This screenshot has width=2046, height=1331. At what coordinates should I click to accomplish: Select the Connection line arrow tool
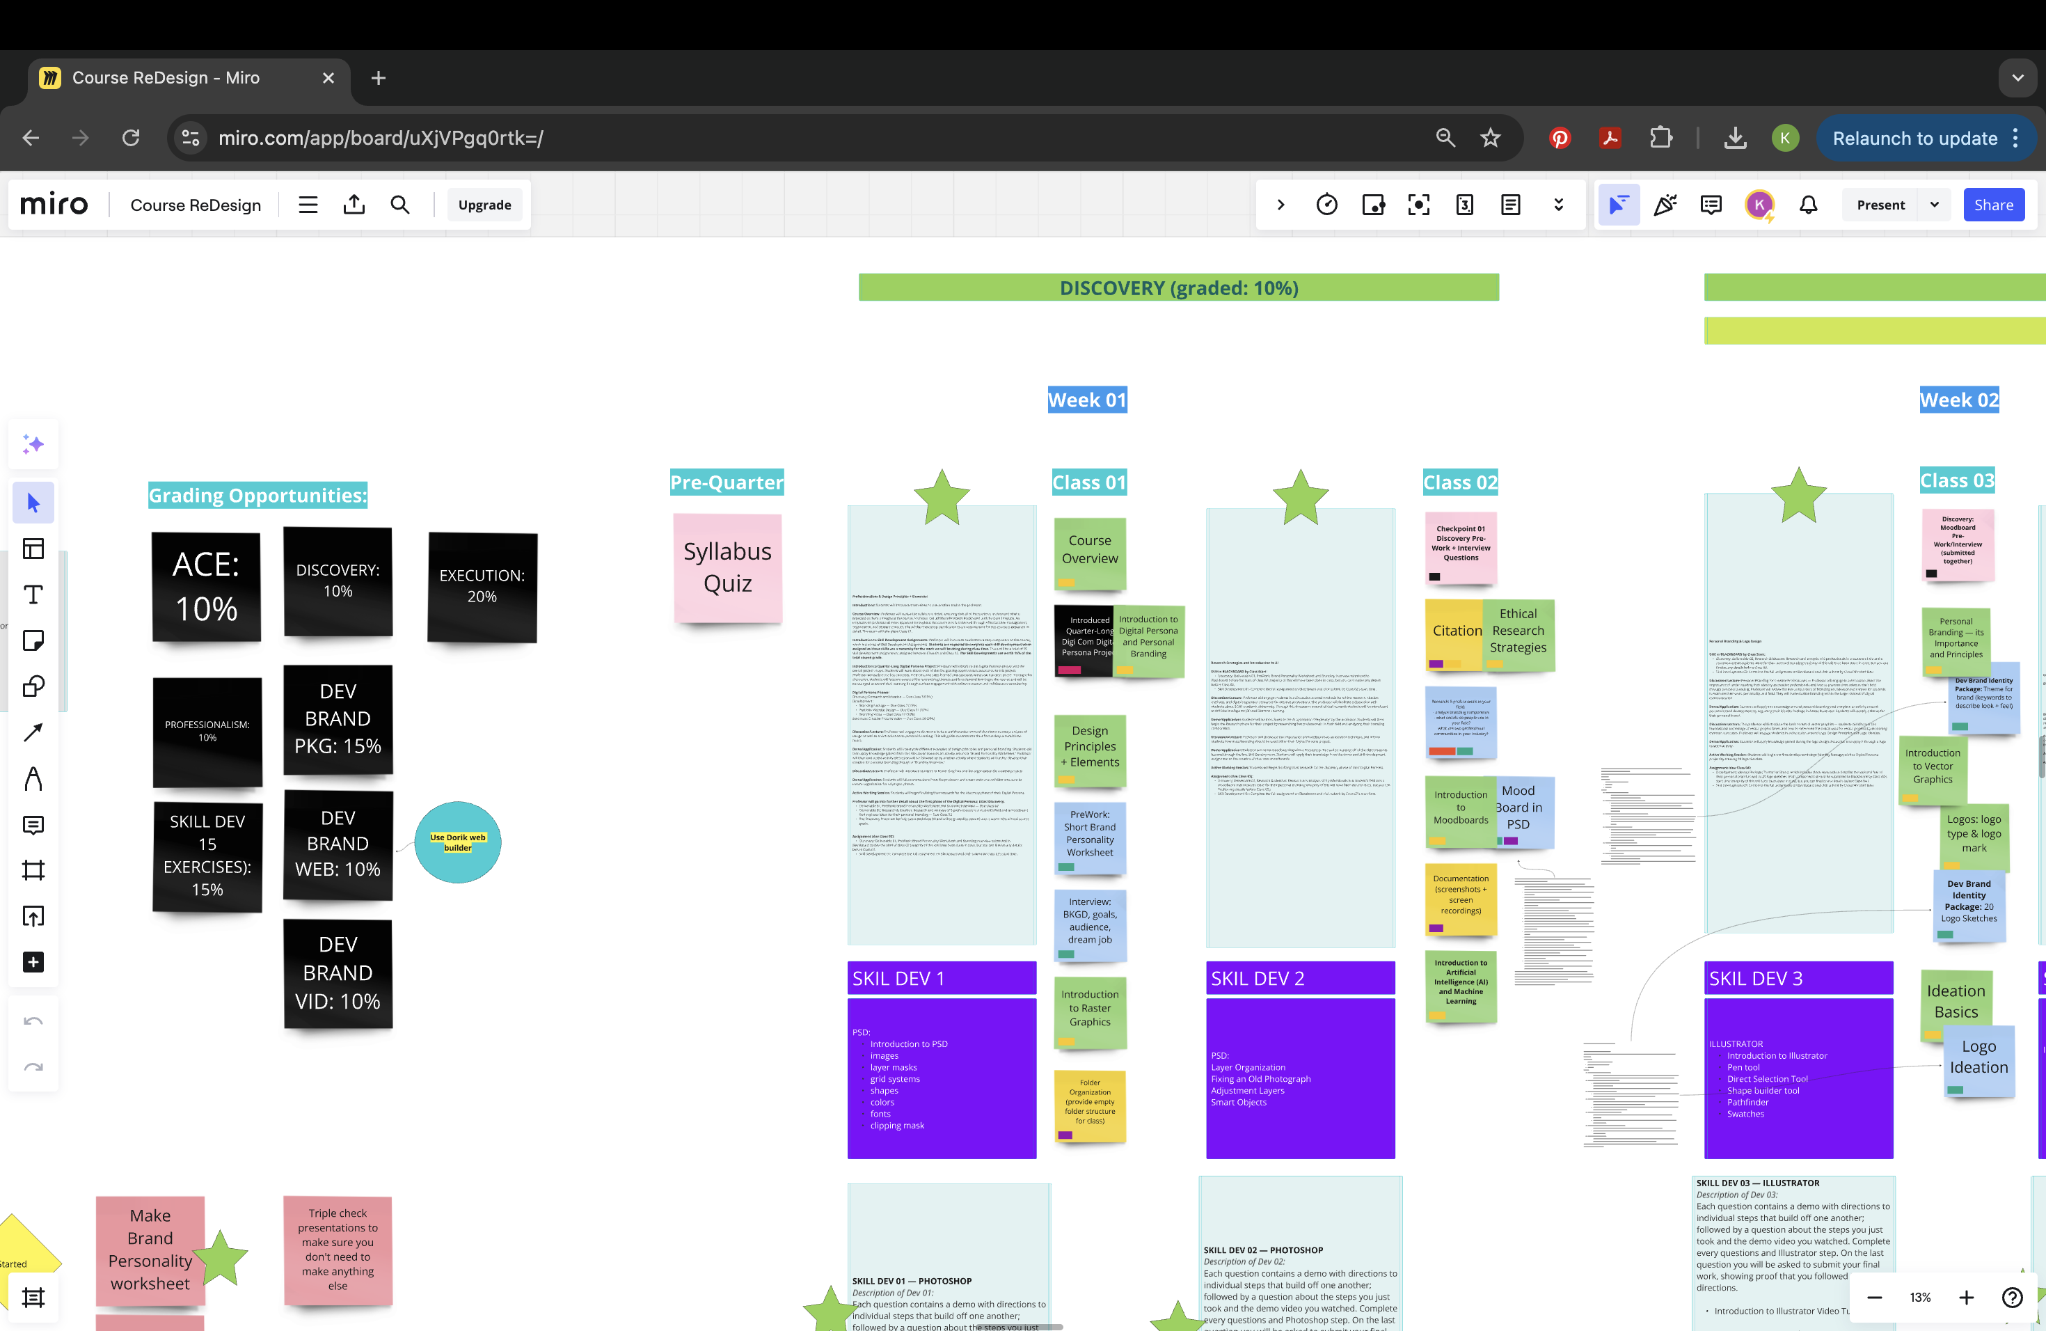(33, 732)
